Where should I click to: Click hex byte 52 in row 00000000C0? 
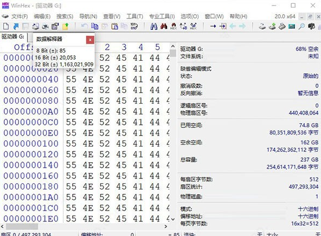coord(105,122)
